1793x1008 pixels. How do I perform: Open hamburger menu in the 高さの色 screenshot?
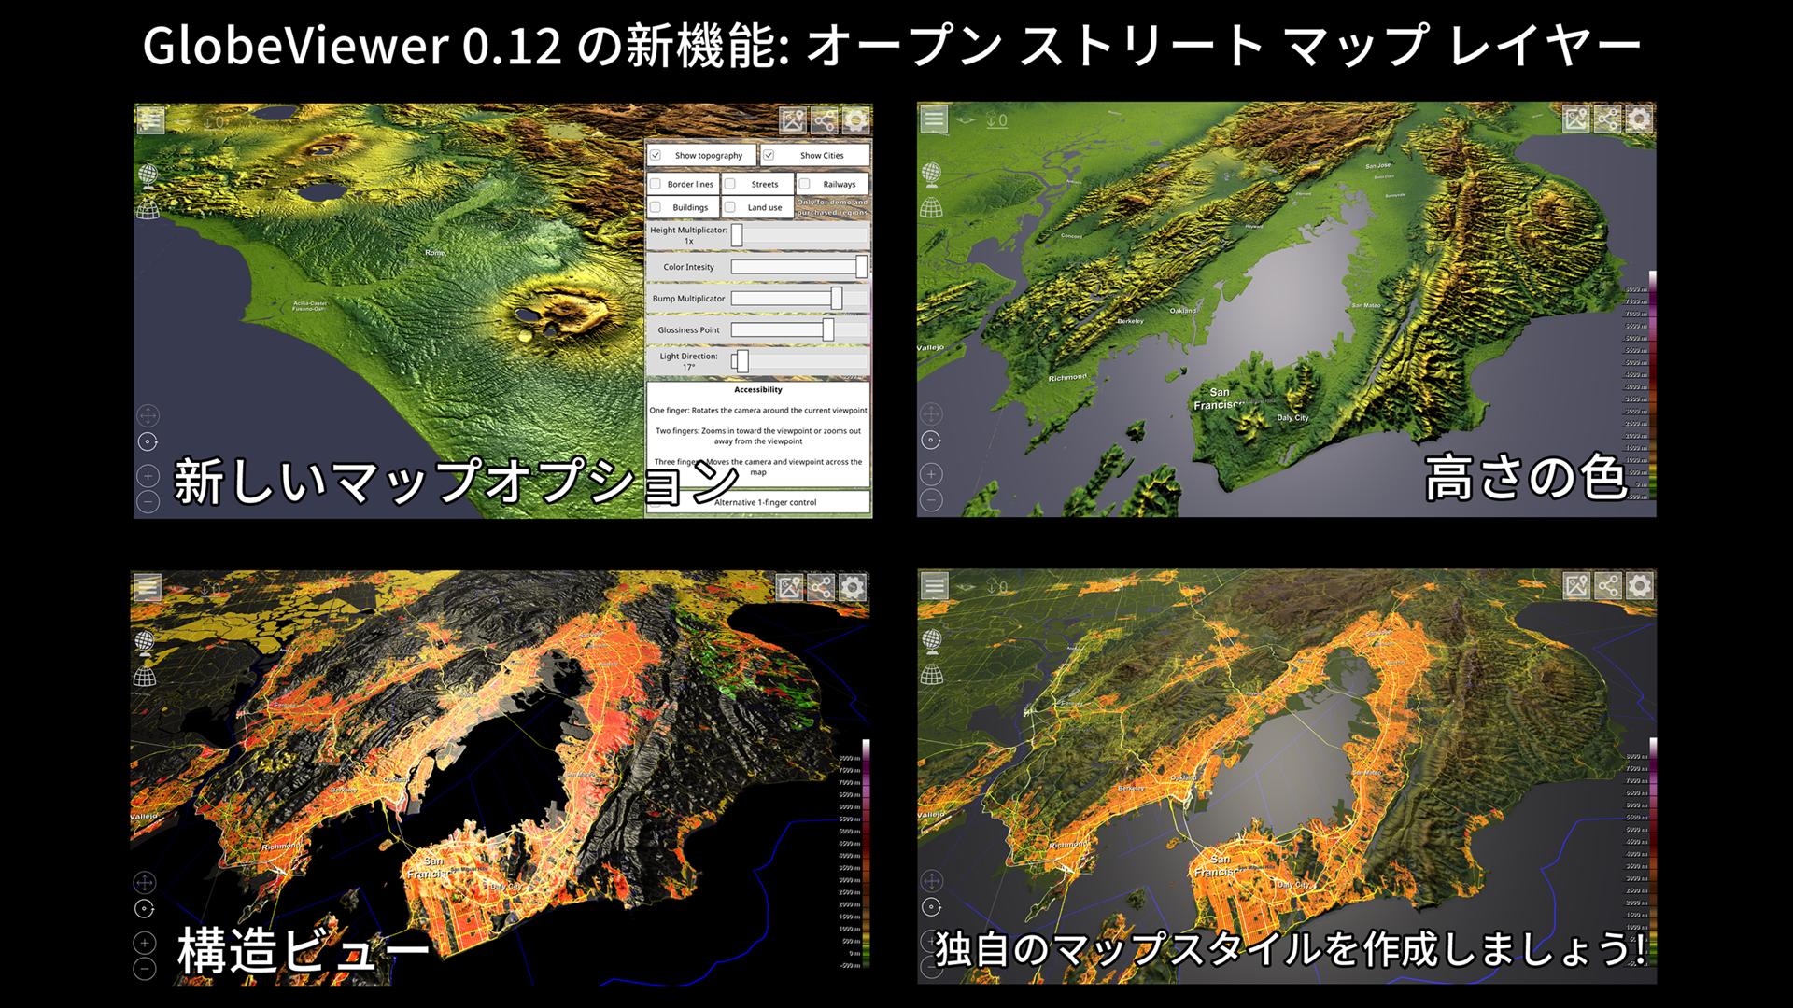click(x=934, y=119)
